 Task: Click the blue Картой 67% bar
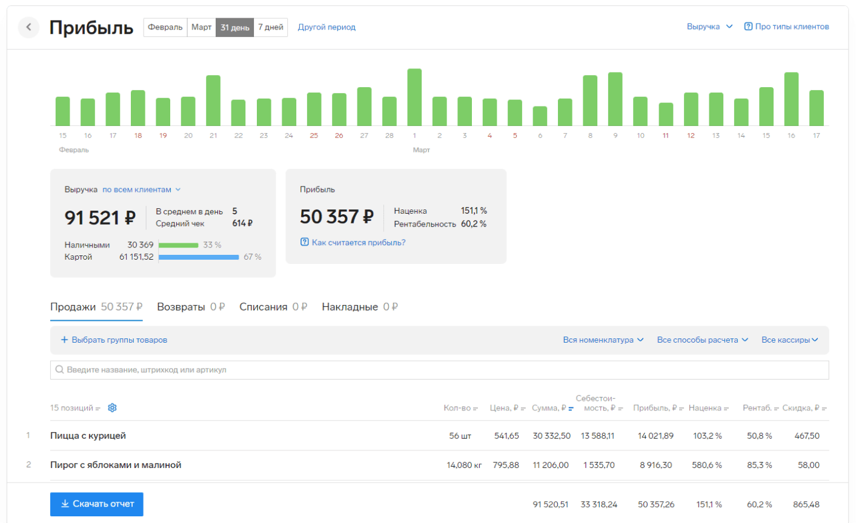click(199, 257)
